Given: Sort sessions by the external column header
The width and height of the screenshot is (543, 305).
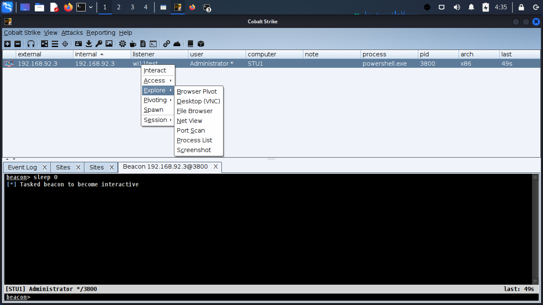Looking at the screenshot, I should 45,54.
